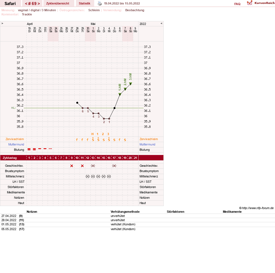Click the note date 05.05.2022
This screenshot has width=275, height=273.
[9, 229]
